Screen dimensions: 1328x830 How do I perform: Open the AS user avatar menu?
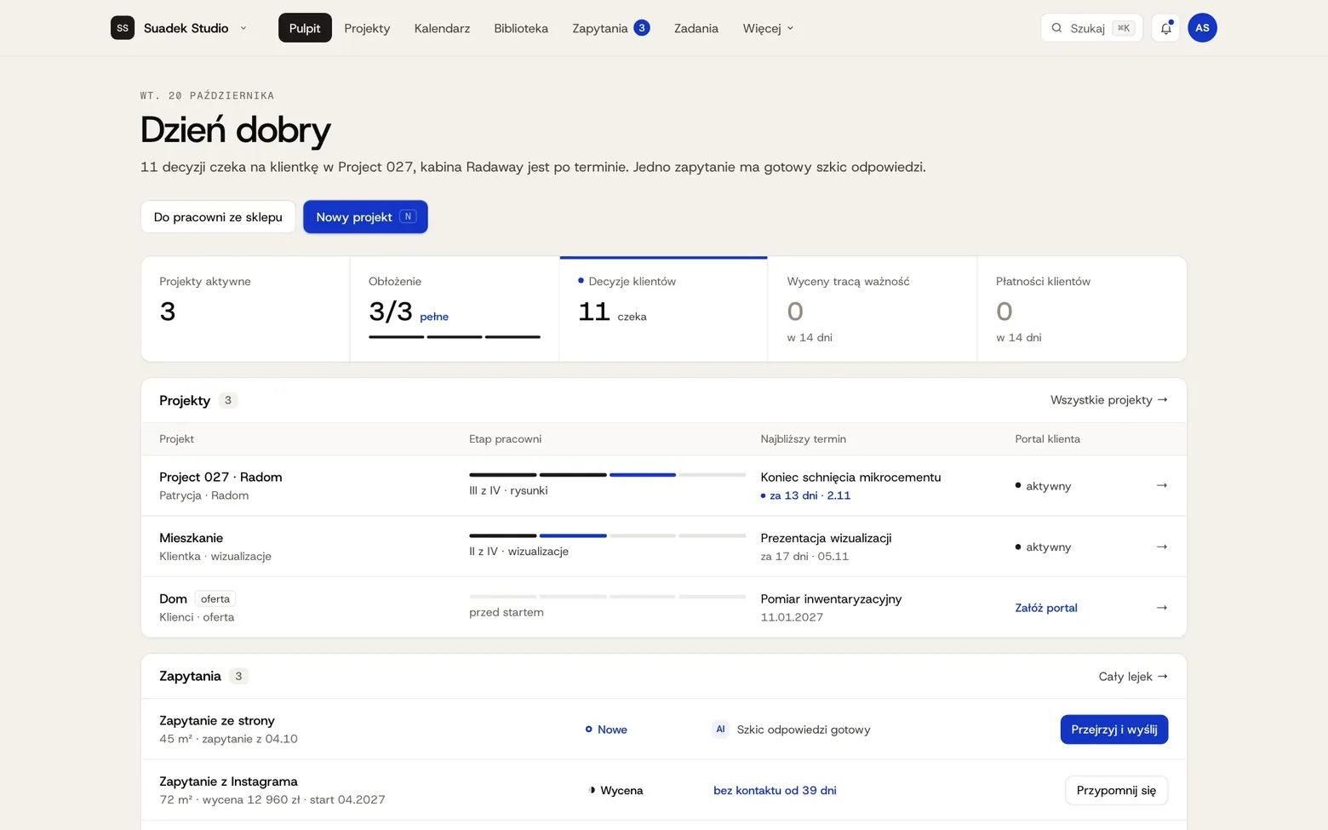pyautogui.click(x=1202, y=28)
